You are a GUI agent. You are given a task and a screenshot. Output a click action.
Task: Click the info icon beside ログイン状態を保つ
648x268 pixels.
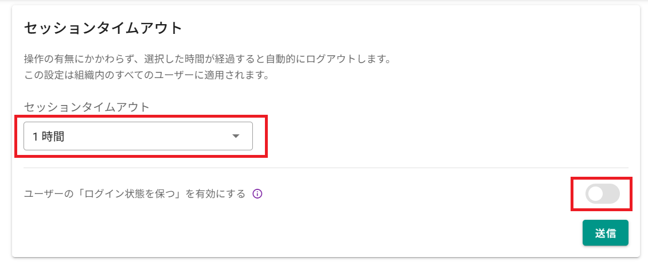coord(257,194)
